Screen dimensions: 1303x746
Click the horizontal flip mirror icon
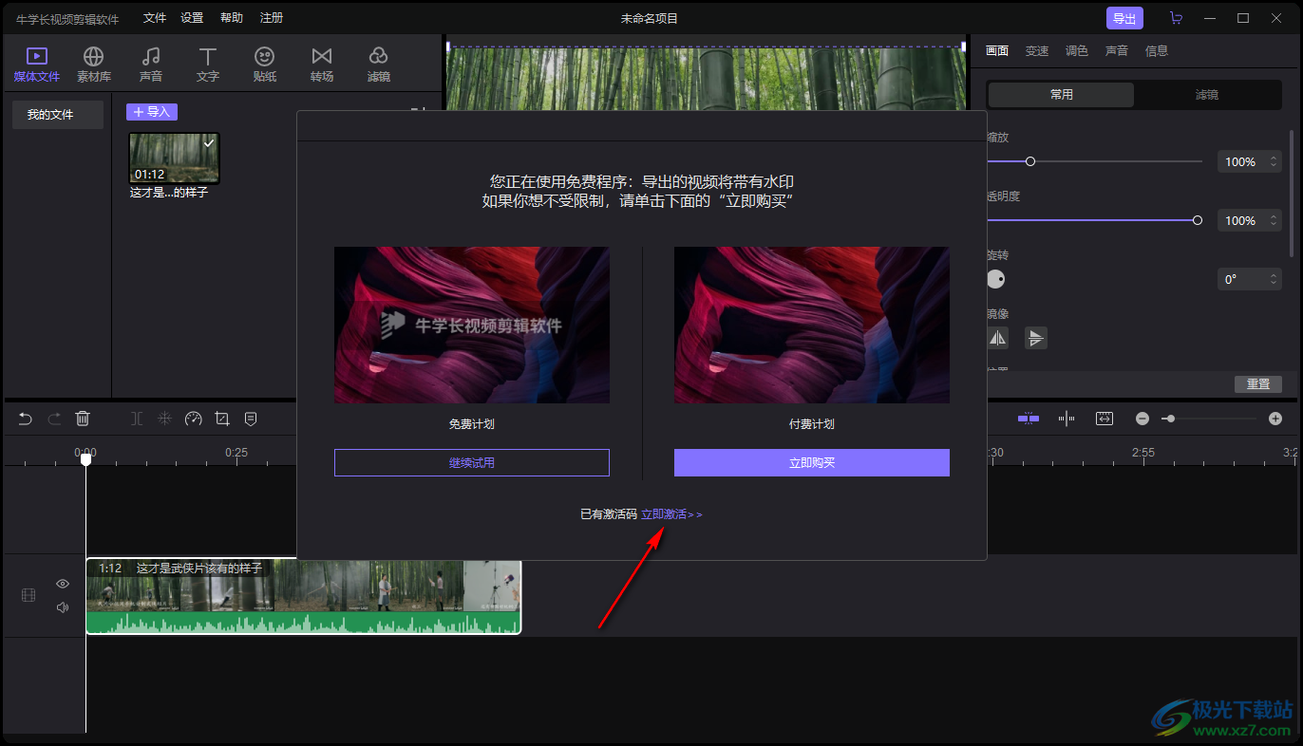tap(997, 338)
